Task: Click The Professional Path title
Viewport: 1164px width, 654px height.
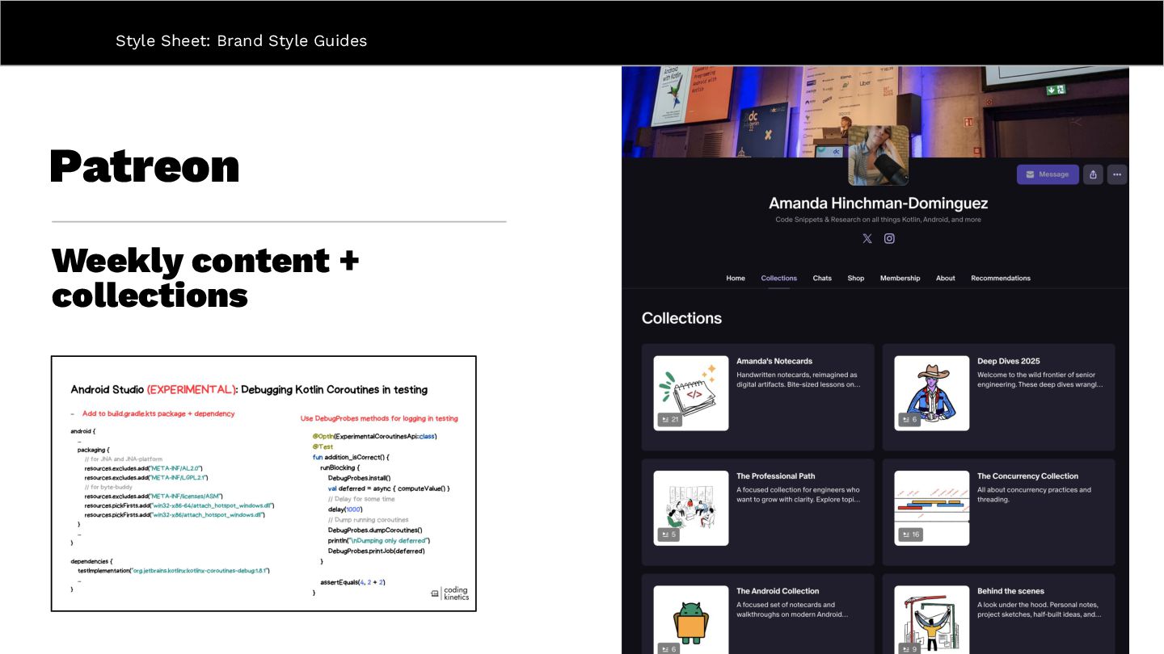Action: (x=776, y=476)
